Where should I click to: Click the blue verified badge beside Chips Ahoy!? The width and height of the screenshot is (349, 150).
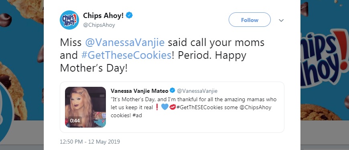click(x=129, y=16)
